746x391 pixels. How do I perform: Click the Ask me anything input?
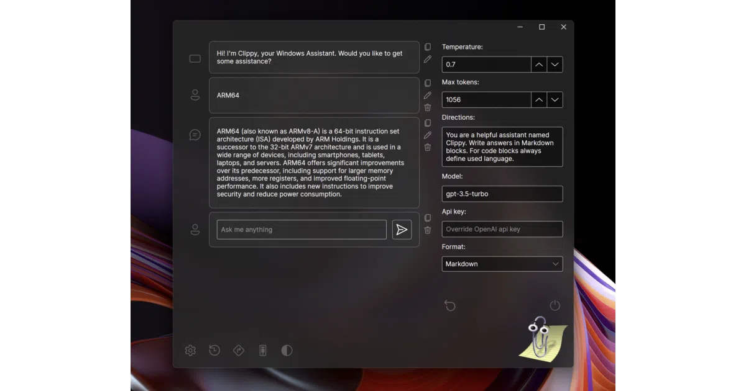(302, 230)
